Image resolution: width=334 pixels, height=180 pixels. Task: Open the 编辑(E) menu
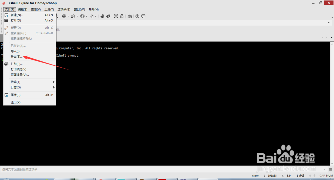[x=23, y=9]
